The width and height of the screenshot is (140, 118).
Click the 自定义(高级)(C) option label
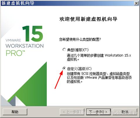[x=79, y=69]
